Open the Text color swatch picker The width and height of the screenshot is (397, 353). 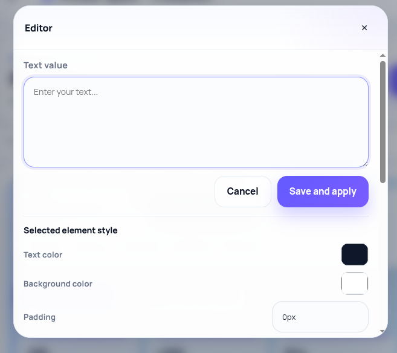355,254
